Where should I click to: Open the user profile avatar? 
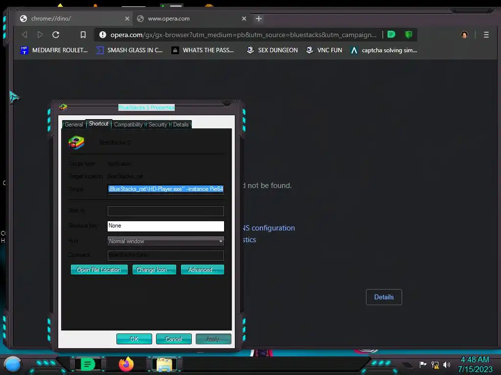pyautogui.click(x=464, y=35)
